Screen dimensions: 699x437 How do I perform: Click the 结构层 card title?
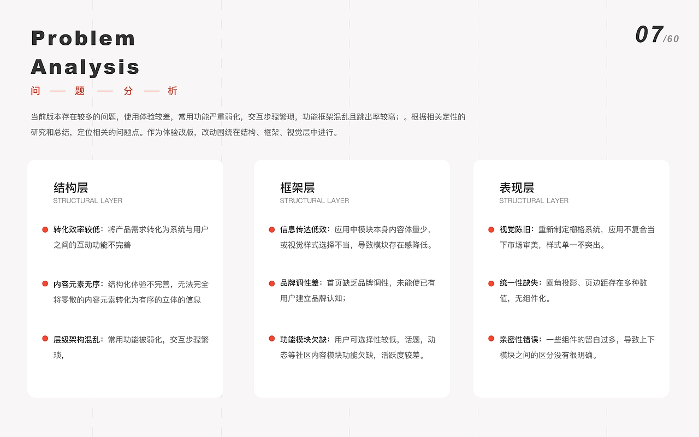click(x=70, y=188)
